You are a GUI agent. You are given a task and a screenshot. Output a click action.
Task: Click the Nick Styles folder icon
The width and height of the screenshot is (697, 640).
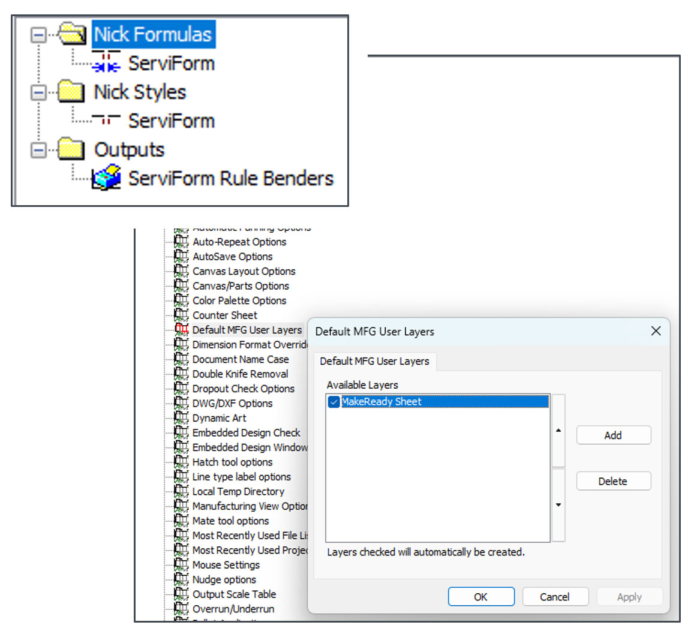pos(71,92)
